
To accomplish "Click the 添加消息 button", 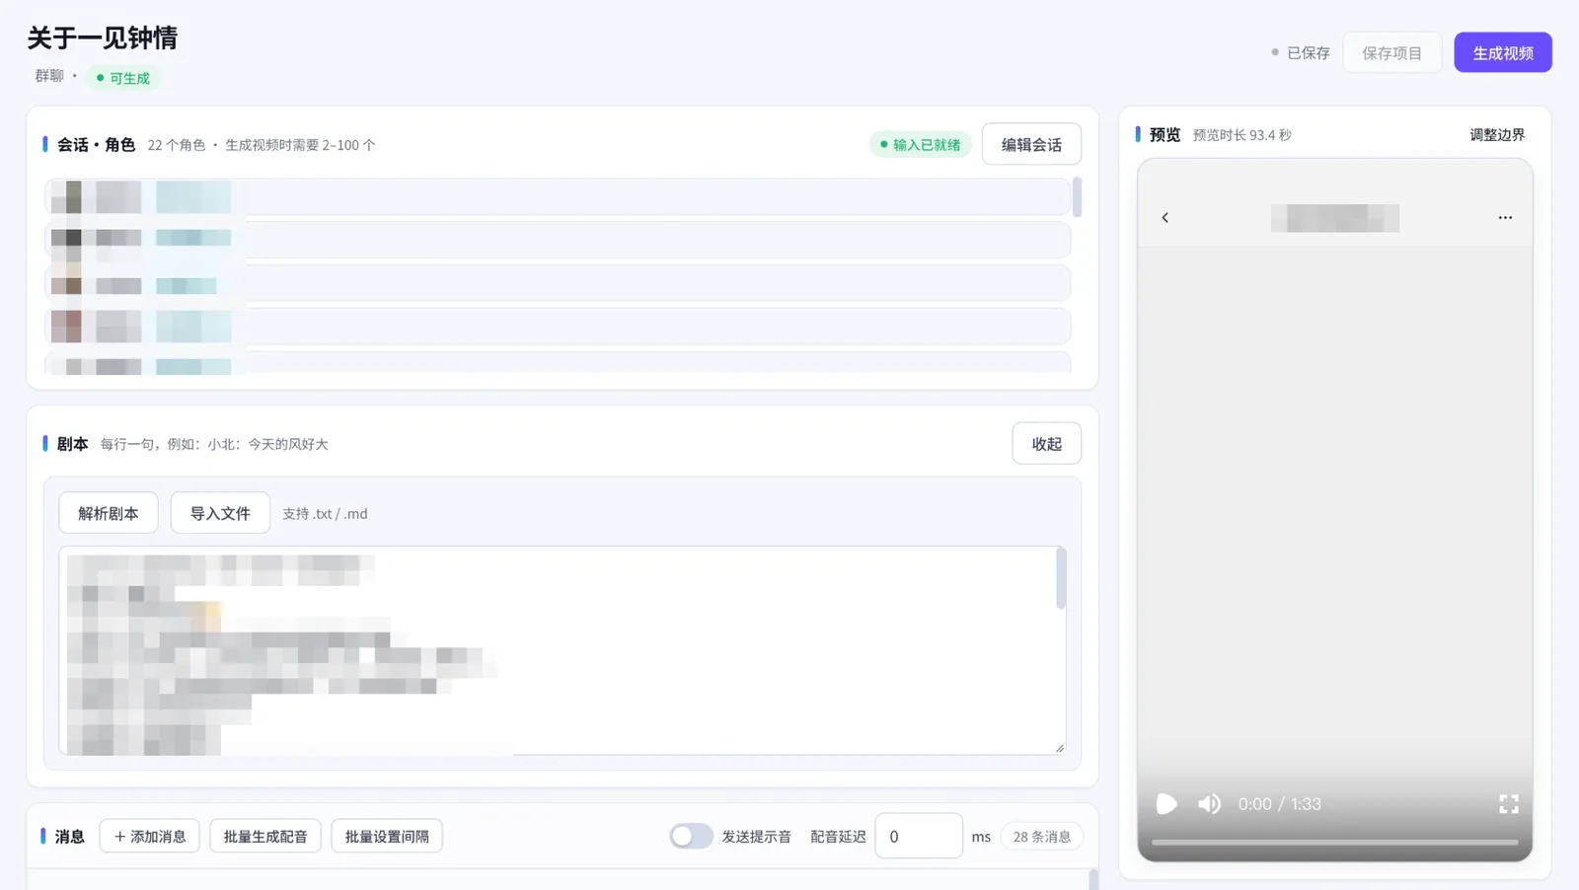I will [x=150, y=836].
